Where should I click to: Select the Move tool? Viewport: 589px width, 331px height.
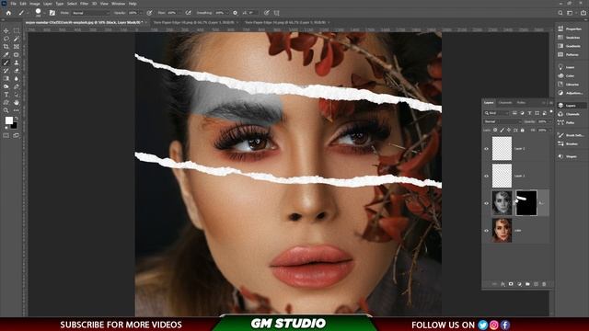(x=6, y=30)
